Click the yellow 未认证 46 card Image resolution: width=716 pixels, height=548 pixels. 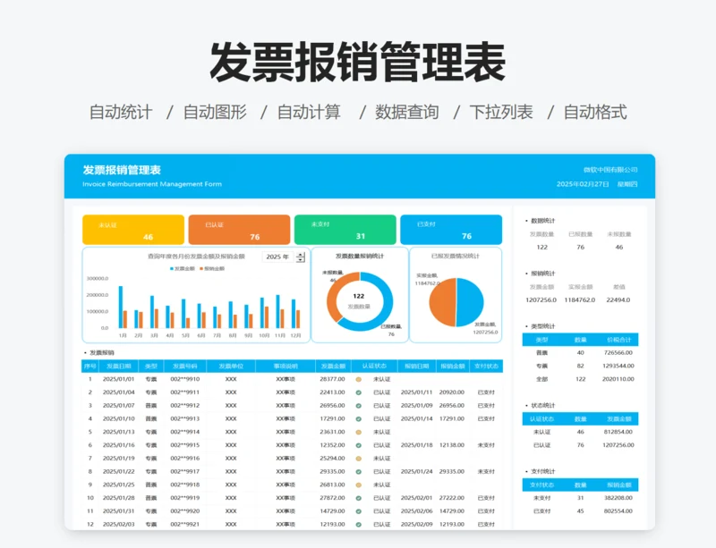133,230
